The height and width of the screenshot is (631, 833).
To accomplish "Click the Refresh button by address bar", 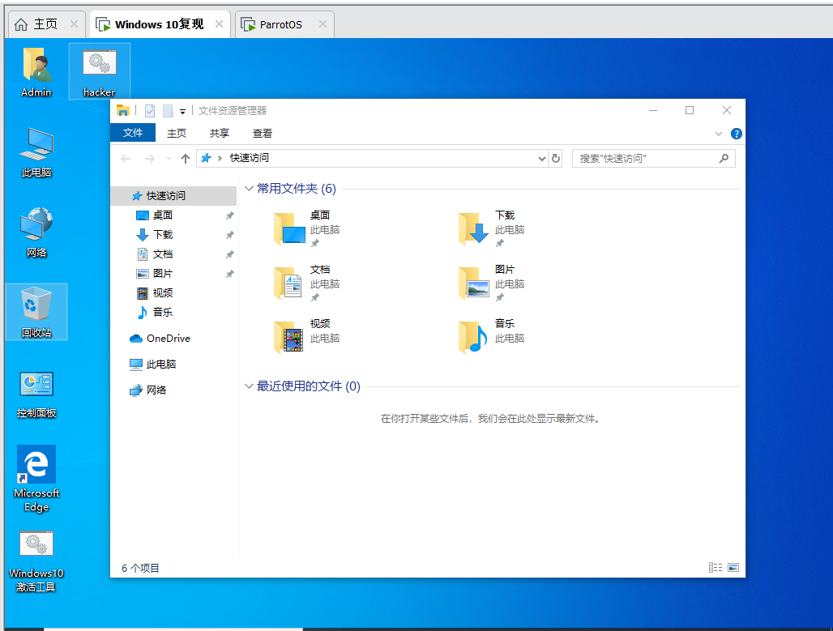I will point(556,158).
